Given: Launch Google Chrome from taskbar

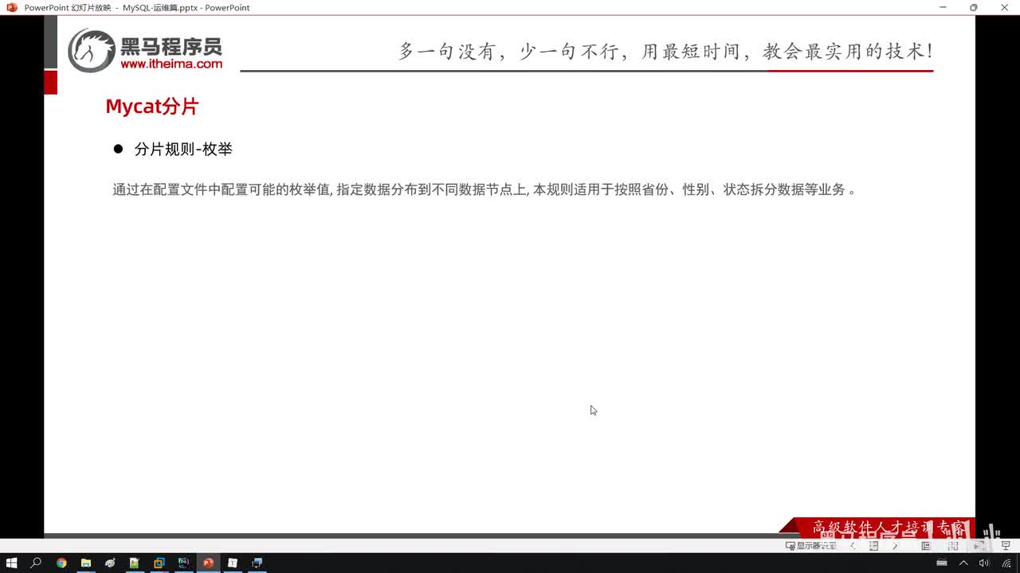Looking at the screenshot, I should 61,563.
